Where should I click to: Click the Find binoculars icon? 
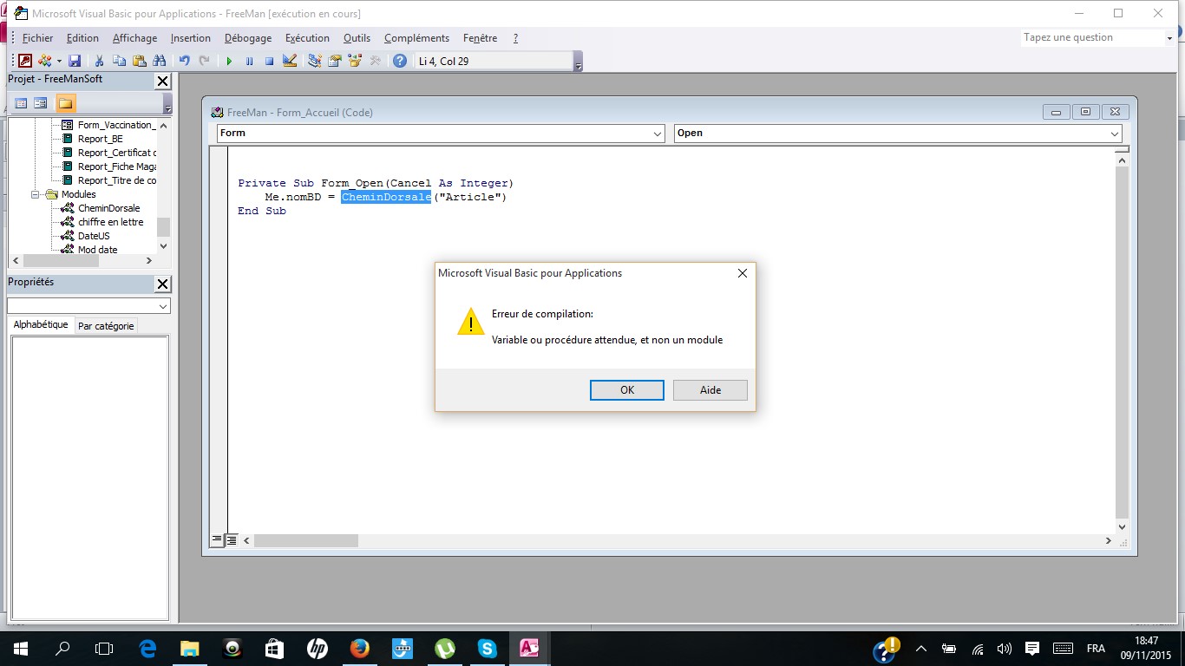[x=159, y=61]
